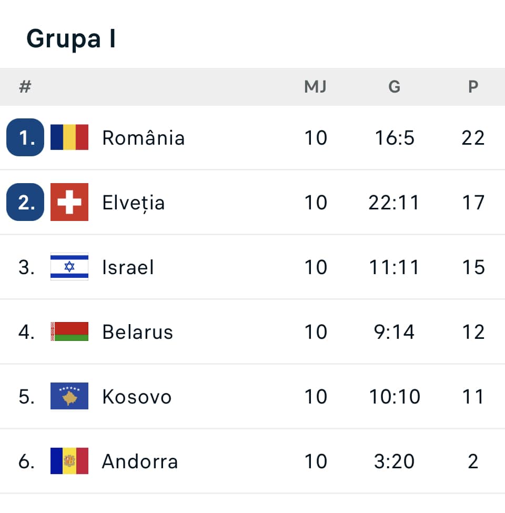The image size is (505, 513).
Task: Click the Elveția flag icon
Action: tap(69, 203)
